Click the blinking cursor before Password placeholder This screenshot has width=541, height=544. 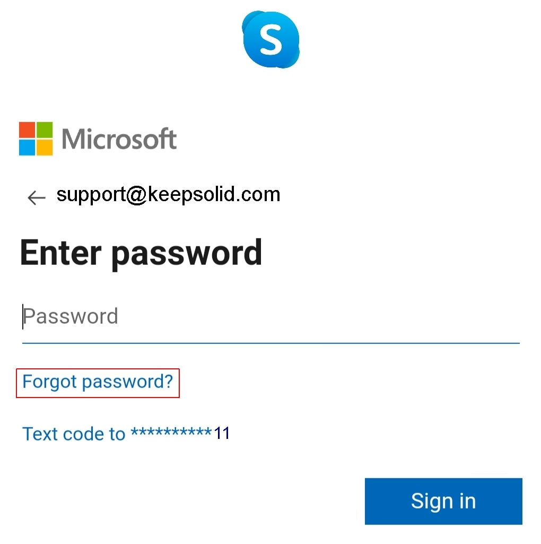pyautogui.click(x=23, y=317)
